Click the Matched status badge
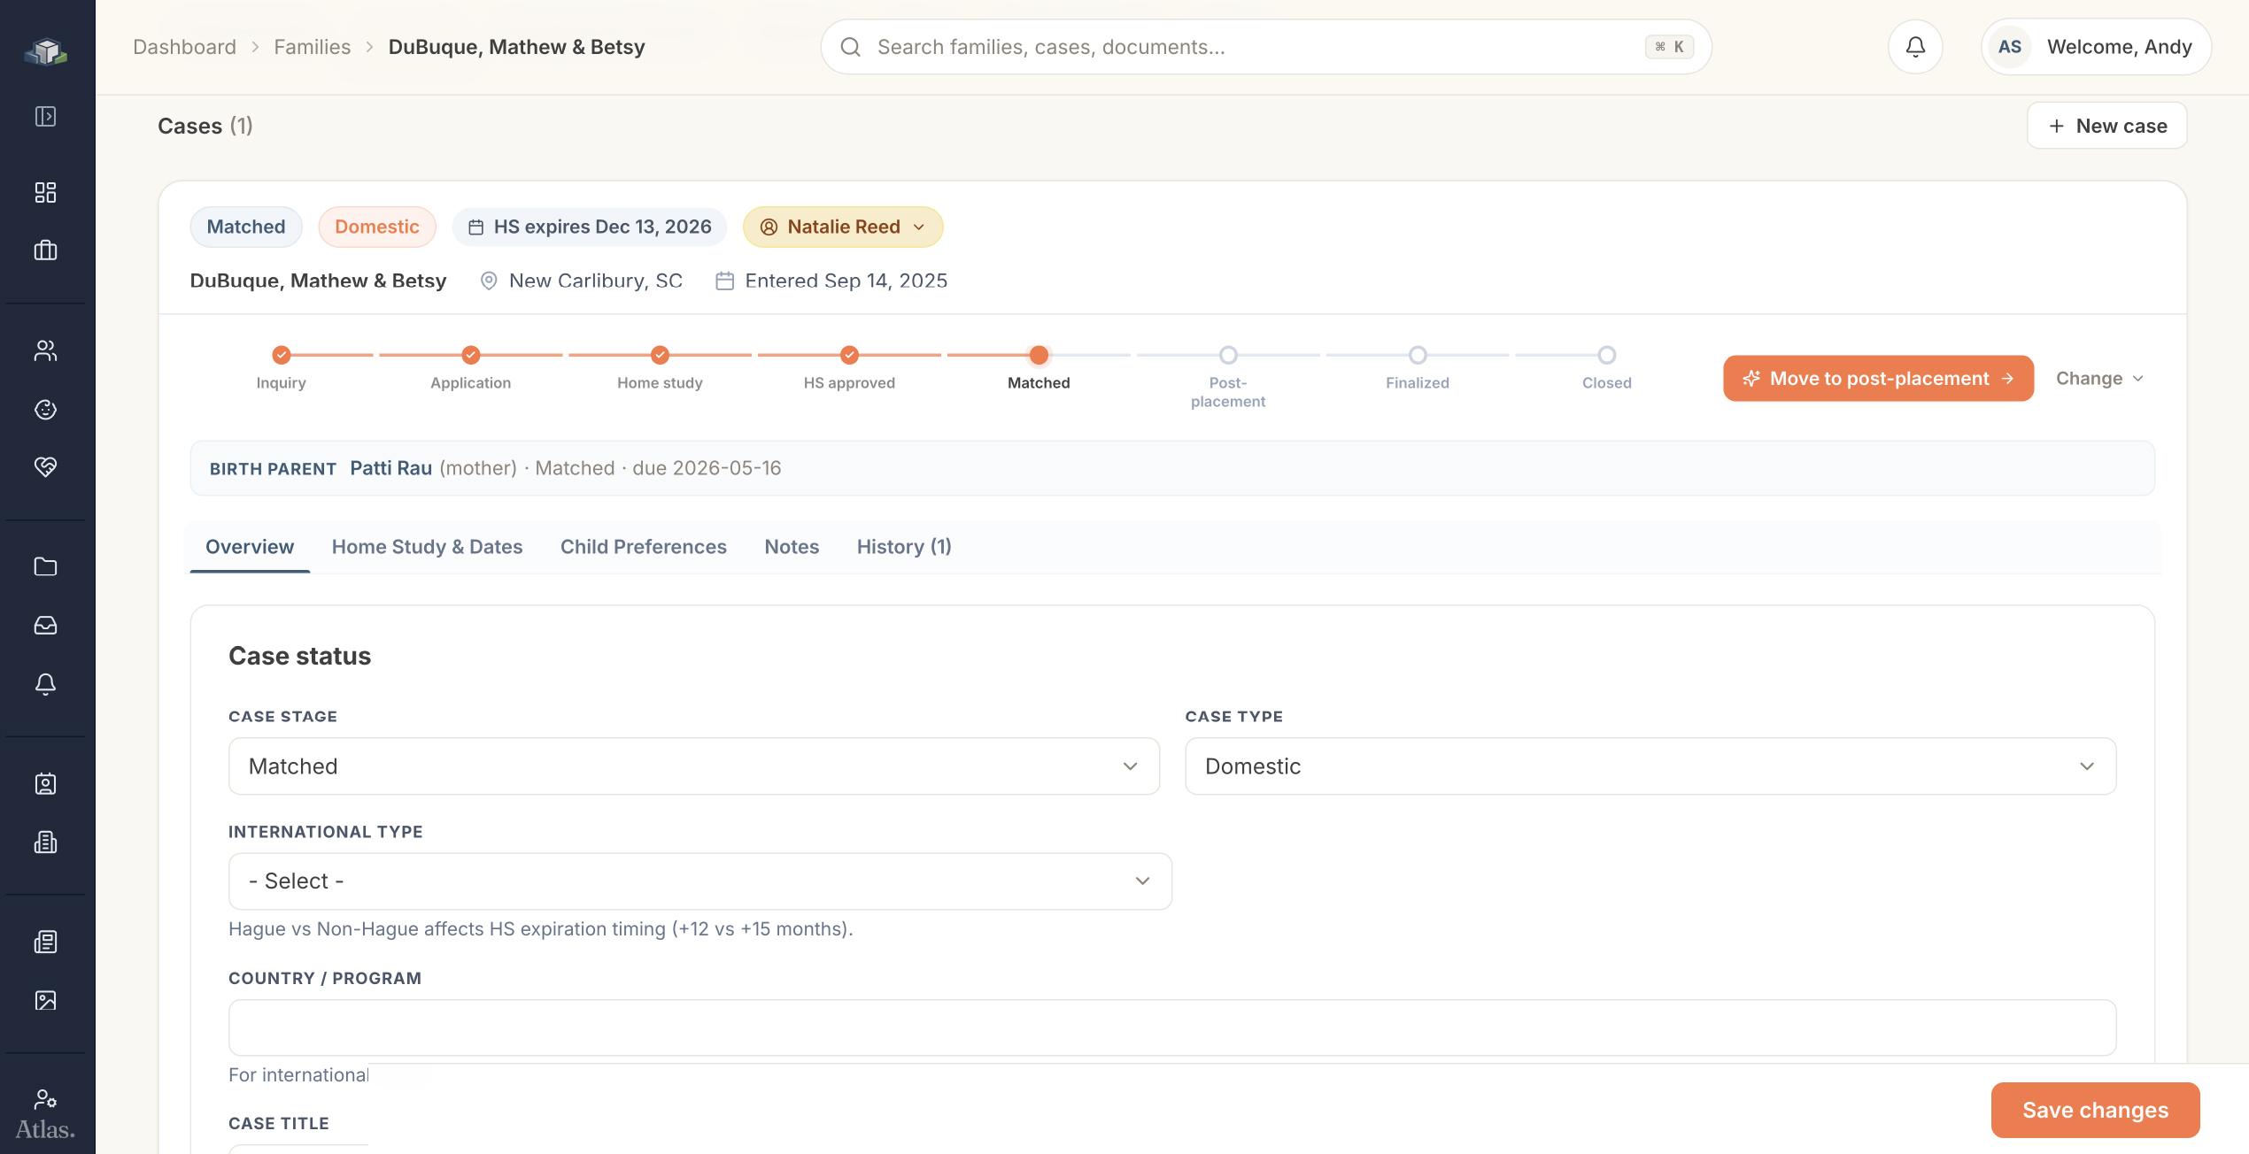 tap(246, 227)
